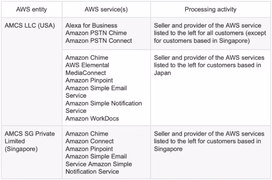The height and width of the screenshot is (180, 272).
Task: Click Amazon Simple Email Service in Japan row
Action: [x=96, y=92]
